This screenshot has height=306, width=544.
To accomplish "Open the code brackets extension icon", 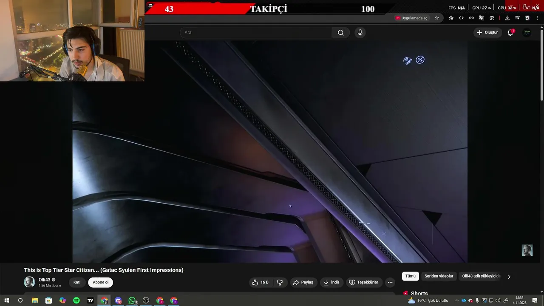I will point(461,18).
